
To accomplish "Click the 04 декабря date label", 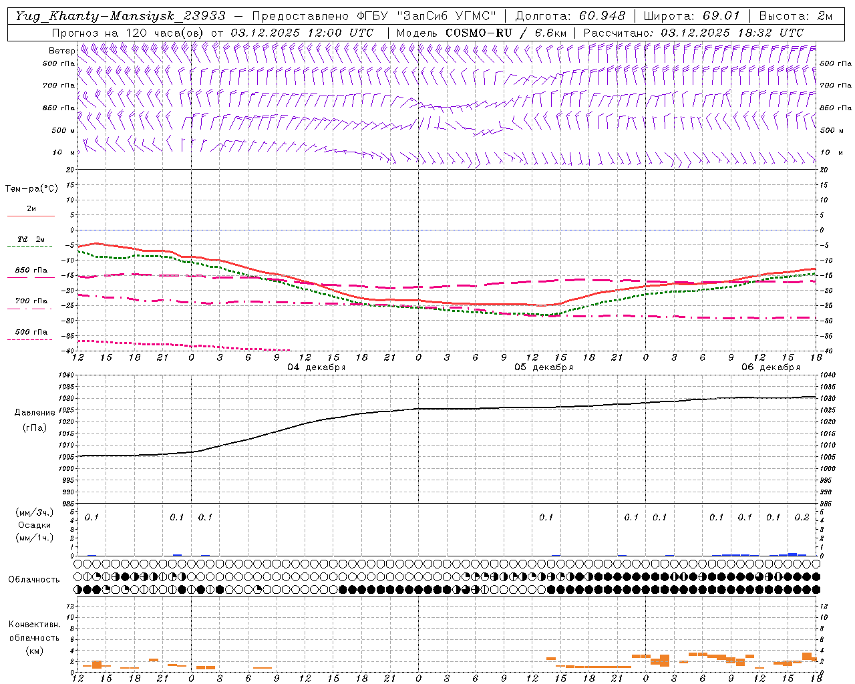I will point(317,367).
